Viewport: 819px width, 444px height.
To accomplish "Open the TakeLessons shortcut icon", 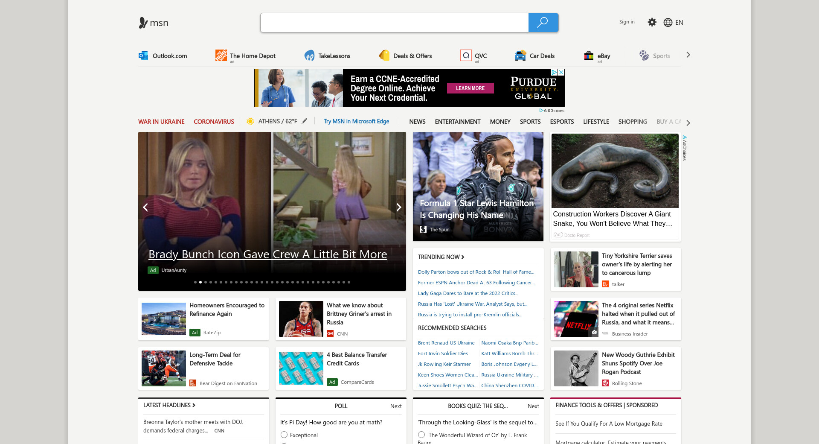I will (309, 55).
